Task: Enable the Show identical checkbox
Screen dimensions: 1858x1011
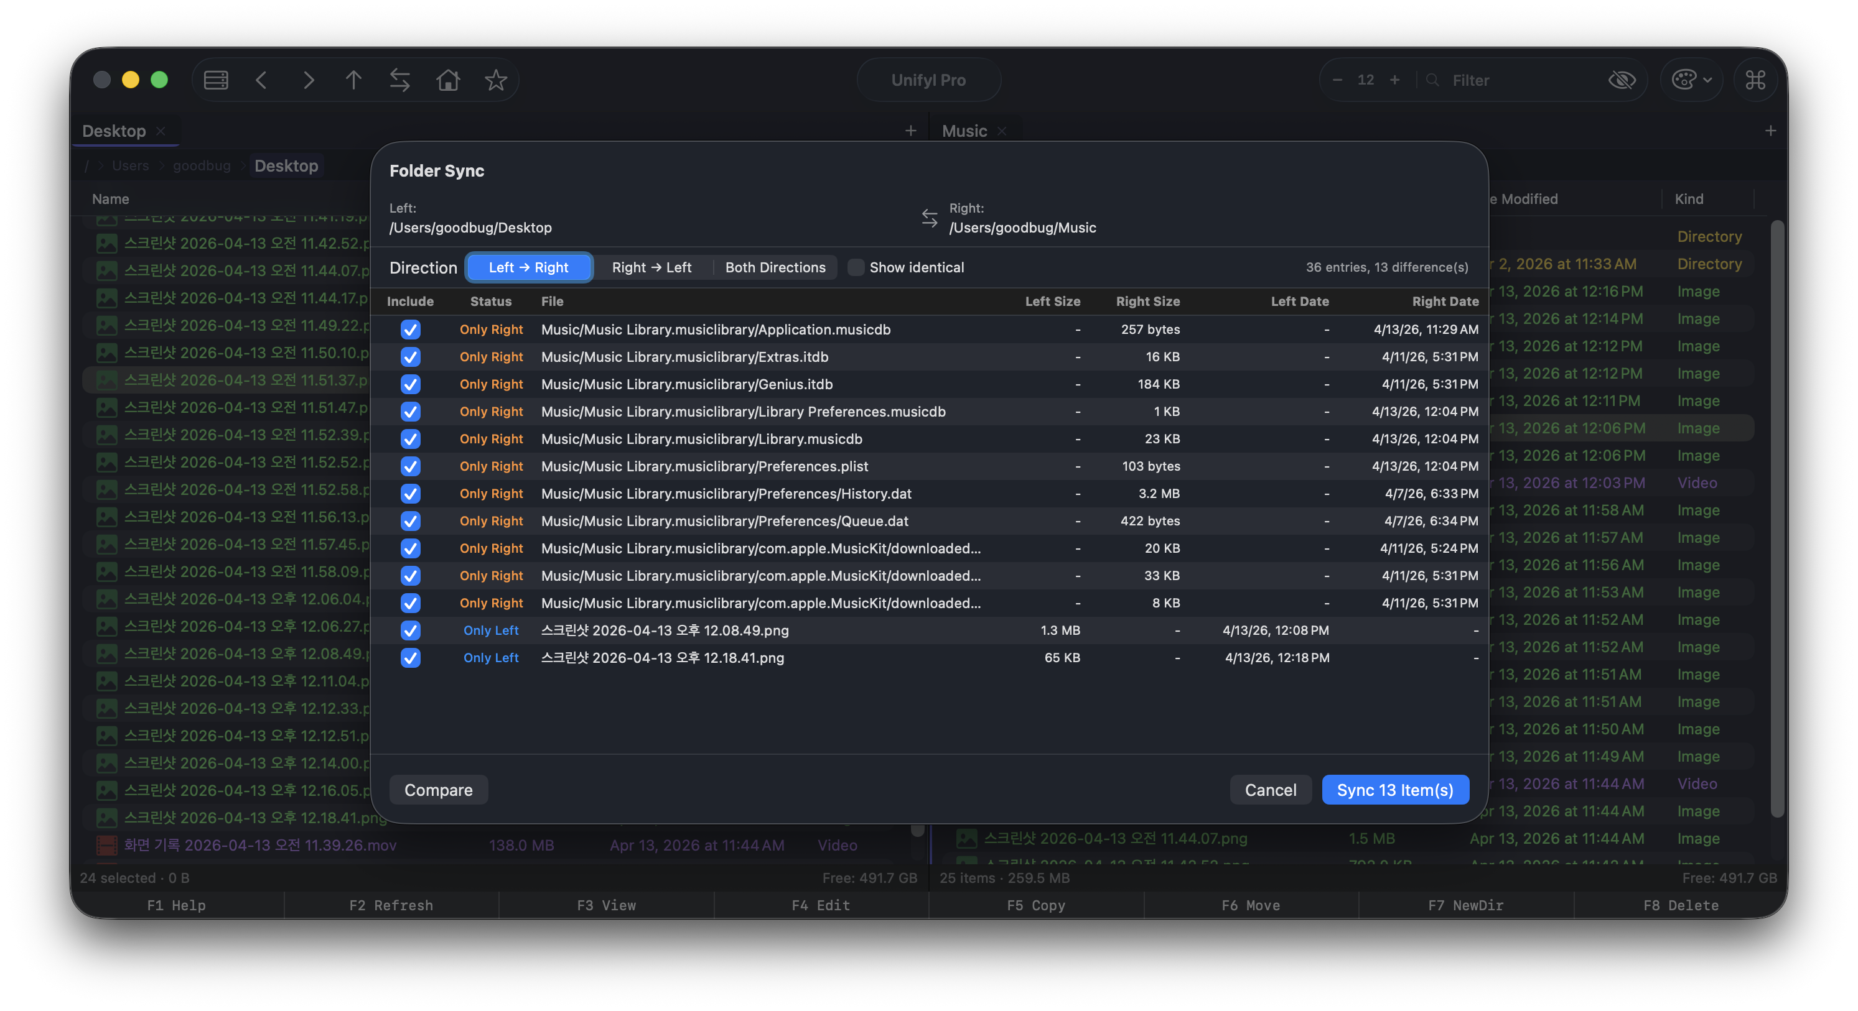Action: [856, 267]
